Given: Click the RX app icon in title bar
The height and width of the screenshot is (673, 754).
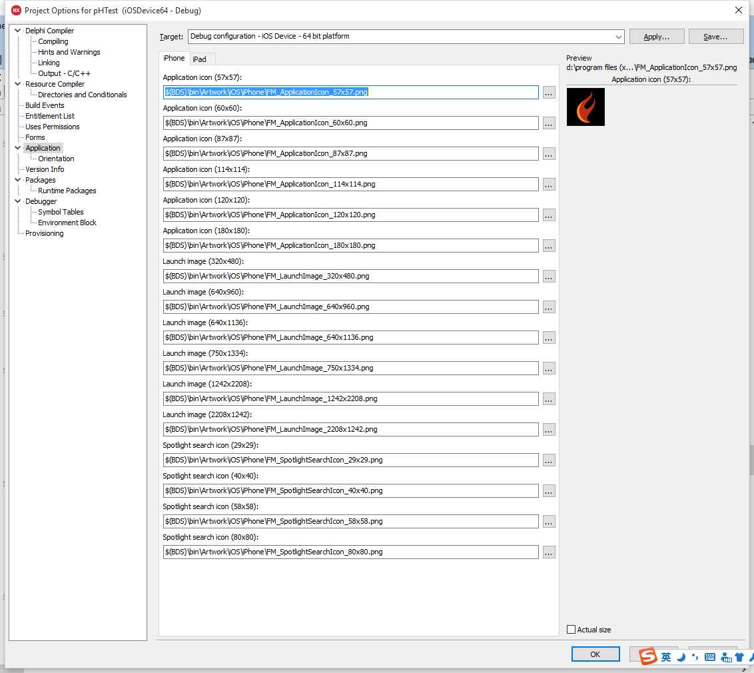Looking at the screenshot, I should 16,10.
